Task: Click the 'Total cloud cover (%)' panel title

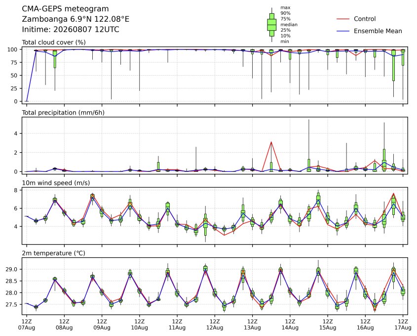Action: point(54,42)
